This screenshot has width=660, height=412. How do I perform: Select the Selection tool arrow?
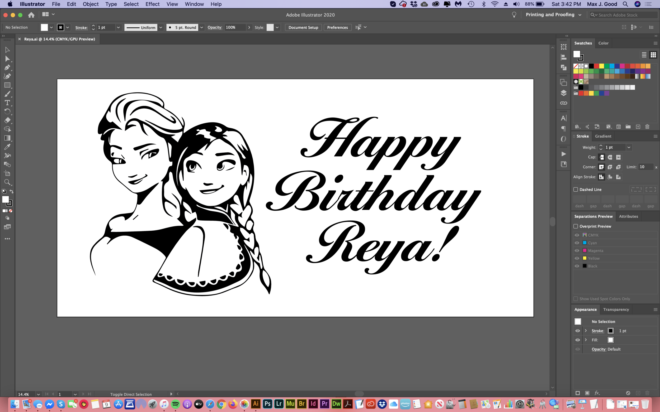[x=7, y=50]
